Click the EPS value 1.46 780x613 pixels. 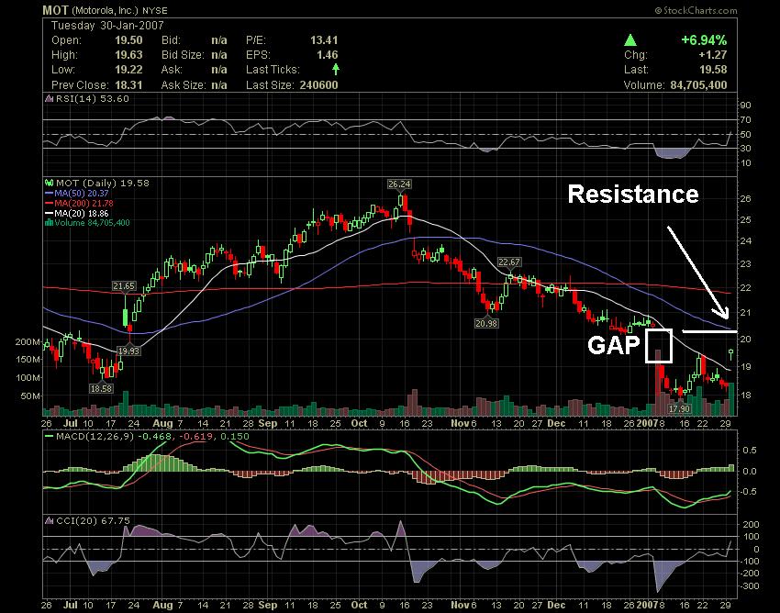click(x=327, y=55)
